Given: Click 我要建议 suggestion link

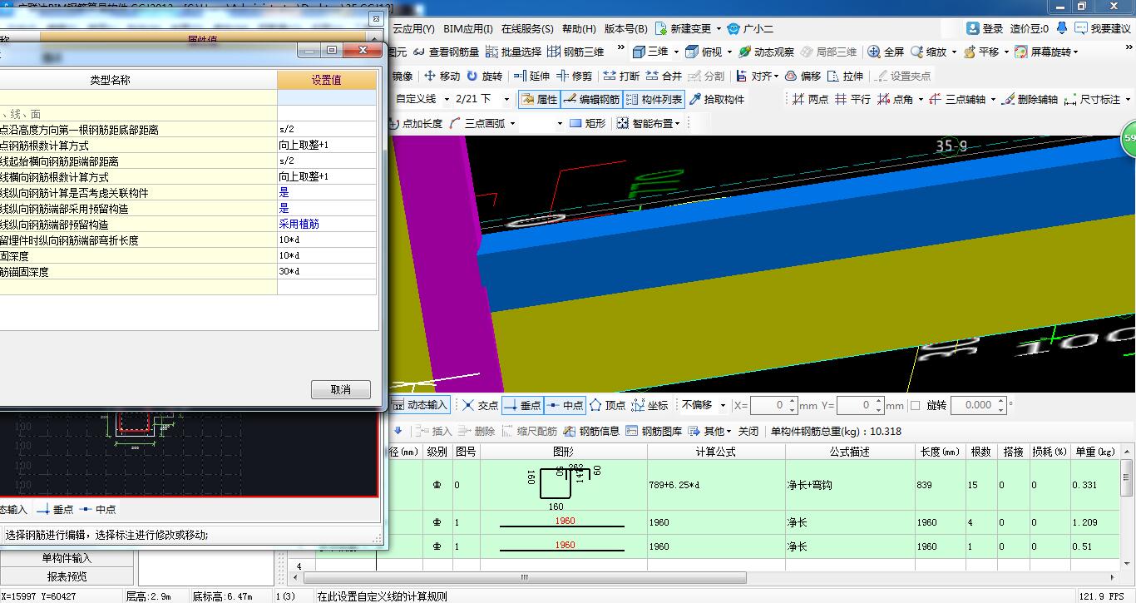Looking at the screenshot, I should coord(1103,28).
